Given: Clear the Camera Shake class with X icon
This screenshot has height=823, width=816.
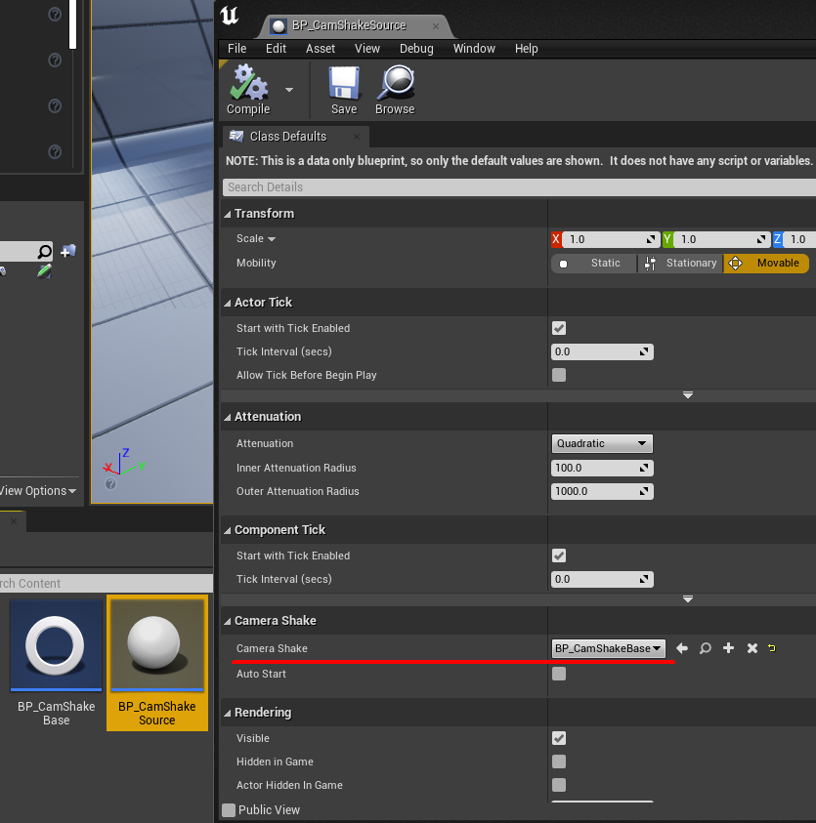Looking at the screenshot, I should (752, 648).
